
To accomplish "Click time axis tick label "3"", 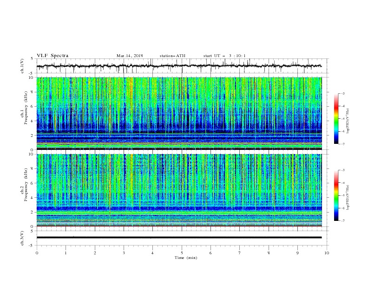I will (x=124, y=253).
